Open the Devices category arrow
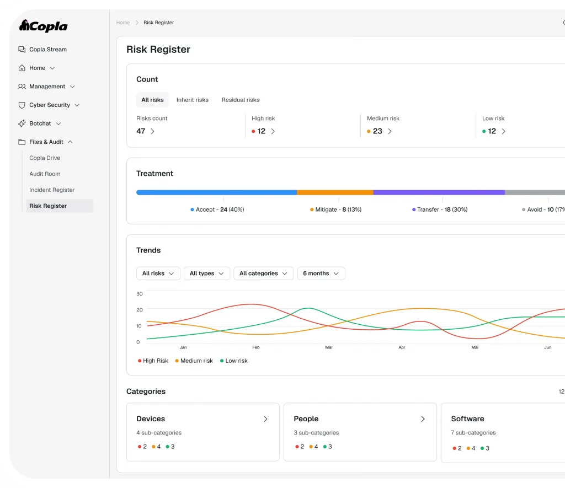Screen dimensions: 565x488 pyautogui.click(x=265, y=419)
